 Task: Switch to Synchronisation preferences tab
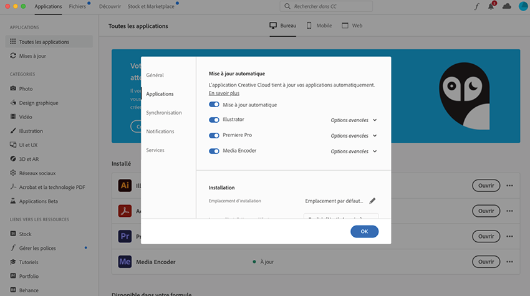point(164,113)
